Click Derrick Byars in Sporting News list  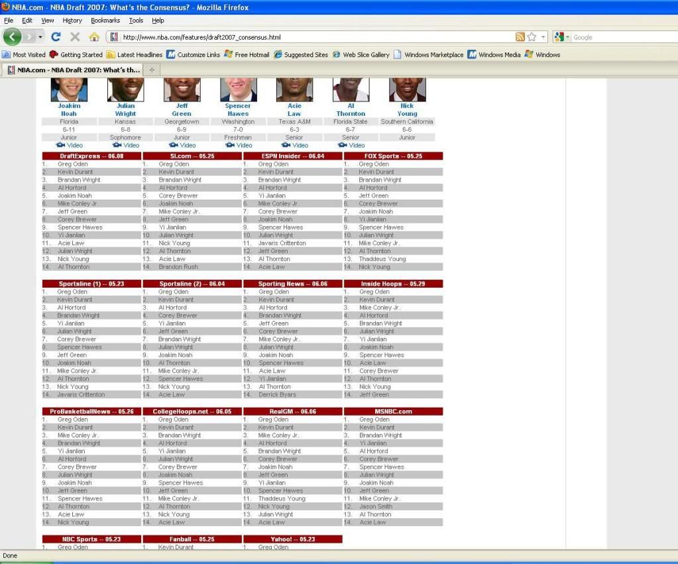pyautogui.click(x=278, y=394)
